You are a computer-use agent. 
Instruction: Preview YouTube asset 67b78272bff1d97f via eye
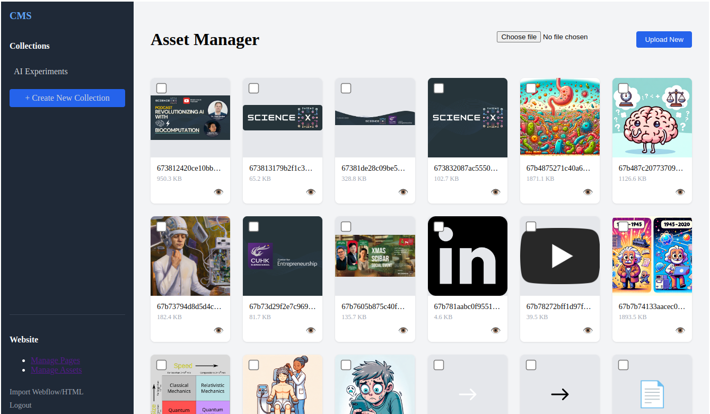click(x=588, y=330)
